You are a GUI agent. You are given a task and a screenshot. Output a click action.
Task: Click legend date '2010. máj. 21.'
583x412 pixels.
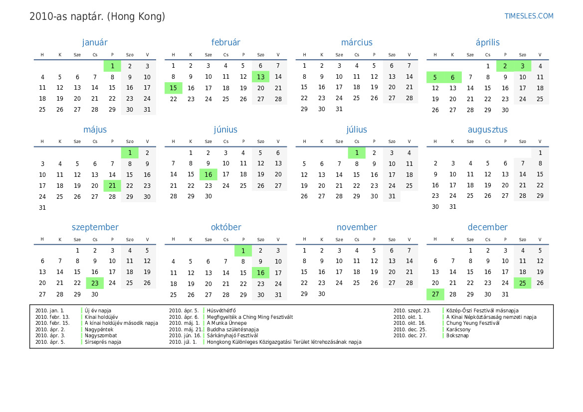(186, 329)
